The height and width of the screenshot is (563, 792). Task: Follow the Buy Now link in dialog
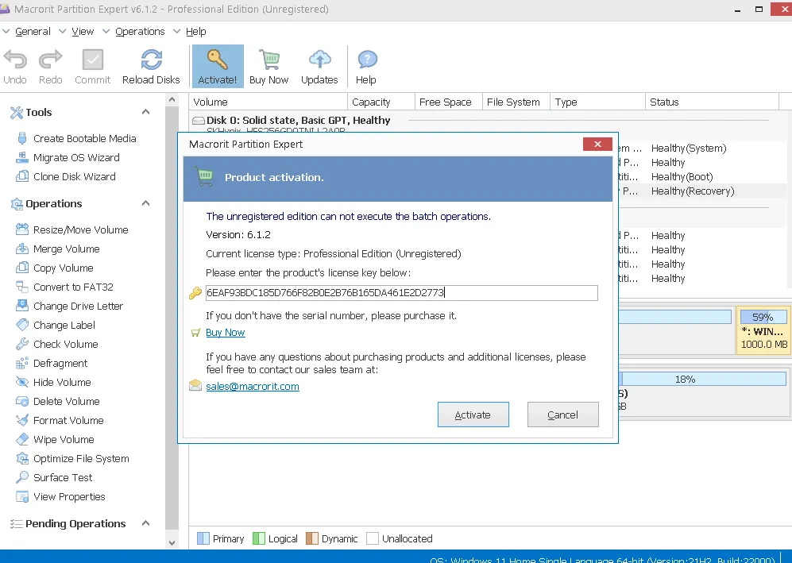(x=226, y=332)
